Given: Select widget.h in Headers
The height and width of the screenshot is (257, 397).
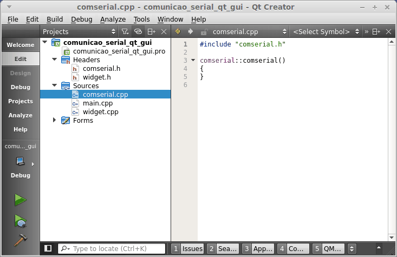Looking at the screenshot, I should click(97, 77).
